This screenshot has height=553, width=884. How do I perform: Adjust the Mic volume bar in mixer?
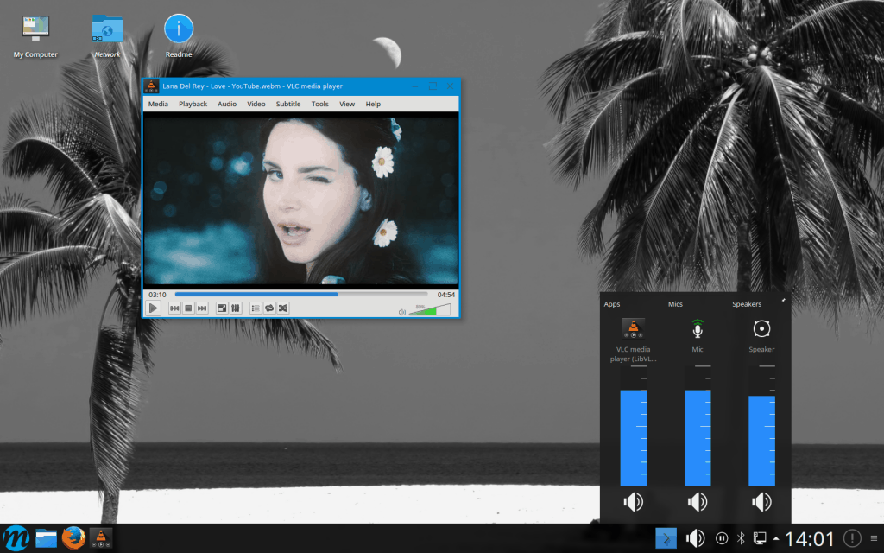pos(698,426)
